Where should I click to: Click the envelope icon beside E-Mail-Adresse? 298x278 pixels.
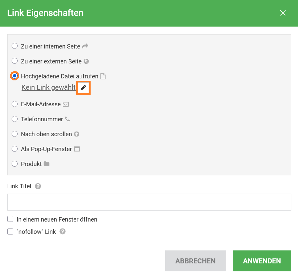pyautogui.click(x=66, y=104)
